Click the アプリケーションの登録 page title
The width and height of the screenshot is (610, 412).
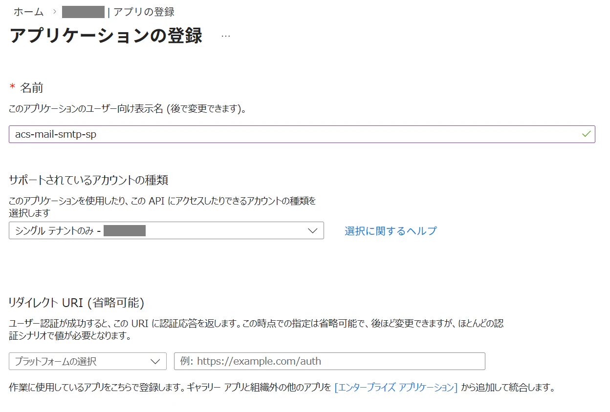click(106, 36)
